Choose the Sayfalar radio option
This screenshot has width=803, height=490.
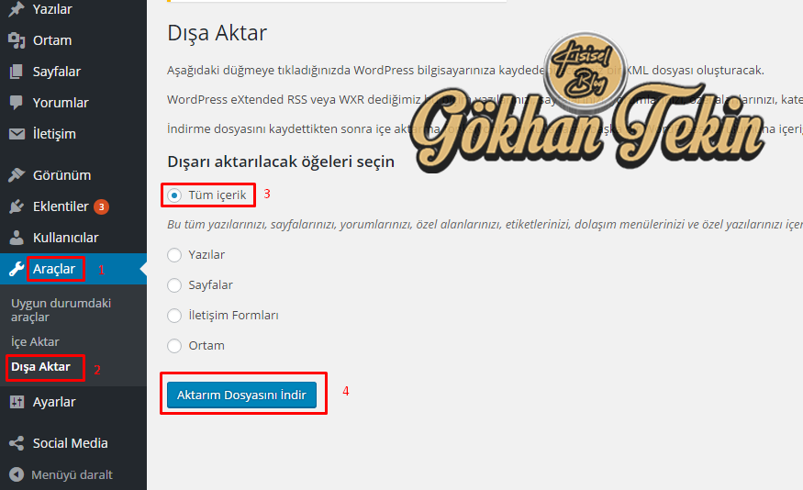(174, 285)
